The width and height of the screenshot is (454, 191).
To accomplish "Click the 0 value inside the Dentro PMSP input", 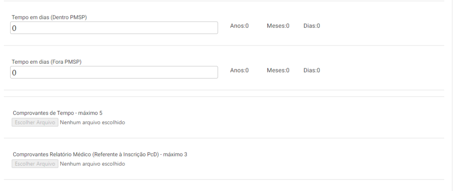I will click(14, 28).
